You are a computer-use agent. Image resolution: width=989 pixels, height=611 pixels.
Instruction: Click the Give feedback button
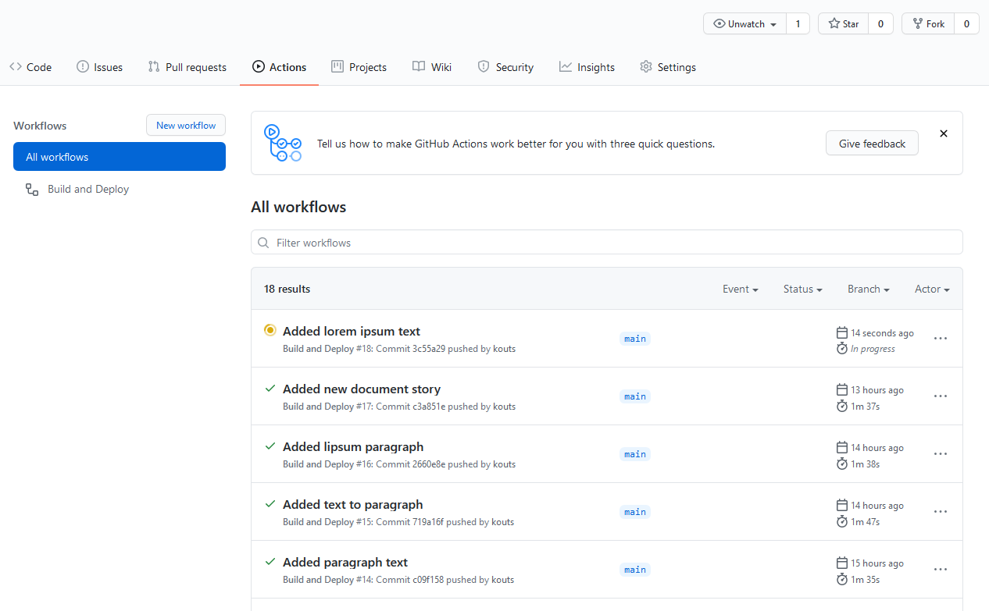[872, 144]
